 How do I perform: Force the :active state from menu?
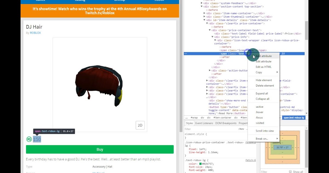(263, 107)
